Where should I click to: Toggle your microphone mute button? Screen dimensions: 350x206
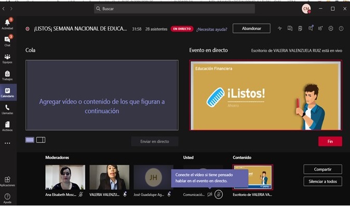coord(219,195)
